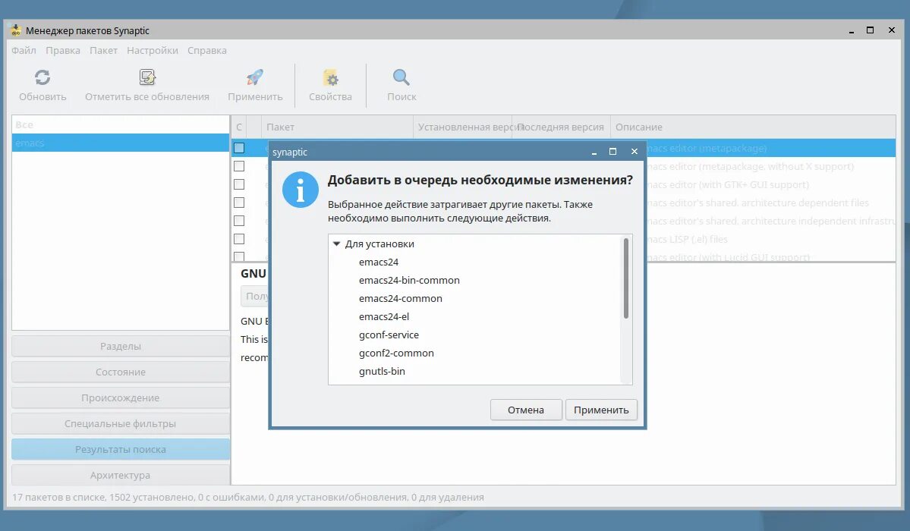Select the Происхождение filter button
Viewport: 910px width, 531px height.
[121, 397]
